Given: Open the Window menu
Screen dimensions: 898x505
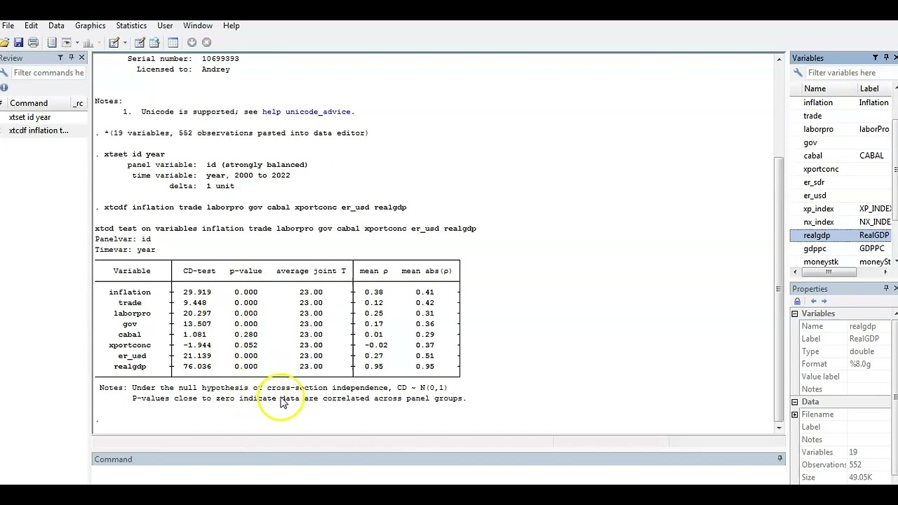Looking at the screenshot, I should pyautogui.click(x=198, y=25).
